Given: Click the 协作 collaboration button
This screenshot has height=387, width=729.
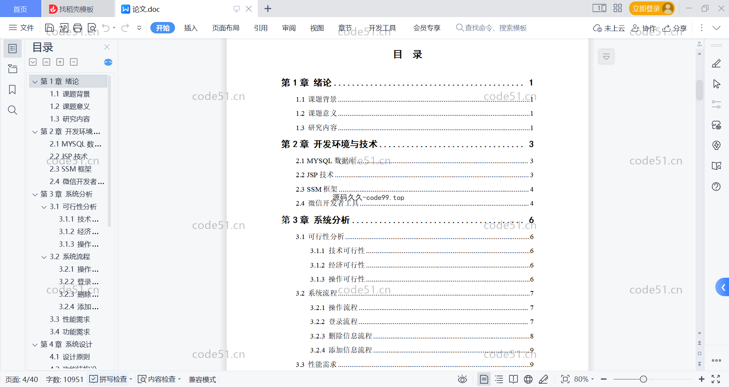Looking at the screenshot, I should pyautogui.click(x=644, y=28).
